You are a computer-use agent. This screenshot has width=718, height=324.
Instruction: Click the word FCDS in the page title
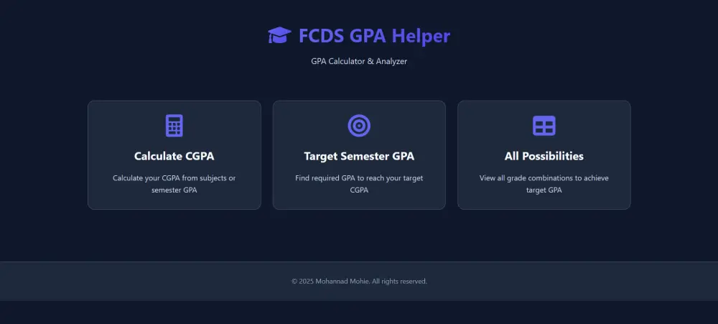pos(321,35)
